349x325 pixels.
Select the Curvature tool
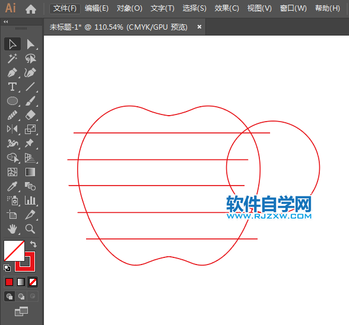coord(30,72)
